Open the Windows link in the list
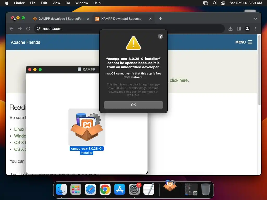This screenshot has width=267, height=200. tap(20, 136)
